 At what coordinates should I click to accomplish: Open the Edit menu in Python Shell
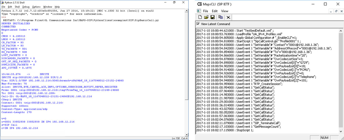(x=10, y=7)
